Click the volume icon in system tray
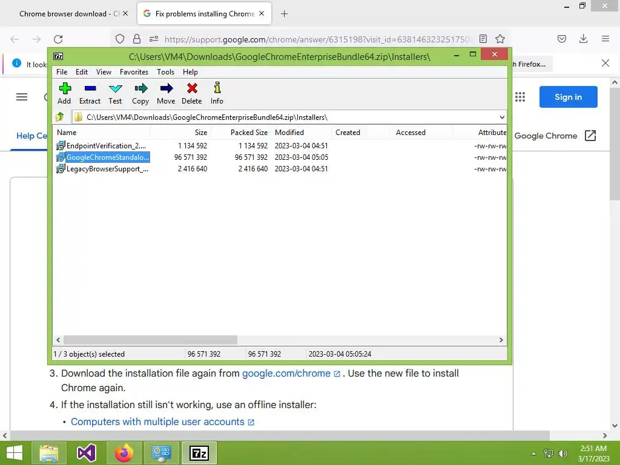The width and height of the screenshot is (620, 465). 563,453
